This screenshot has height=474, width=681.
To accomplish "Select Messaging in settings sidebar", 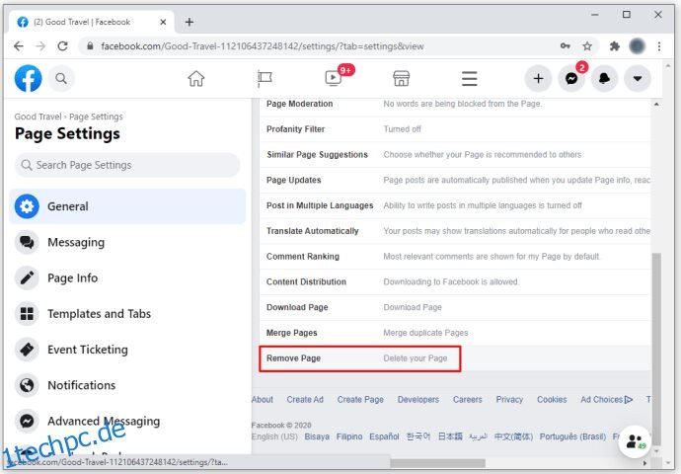I will (127, 242).
